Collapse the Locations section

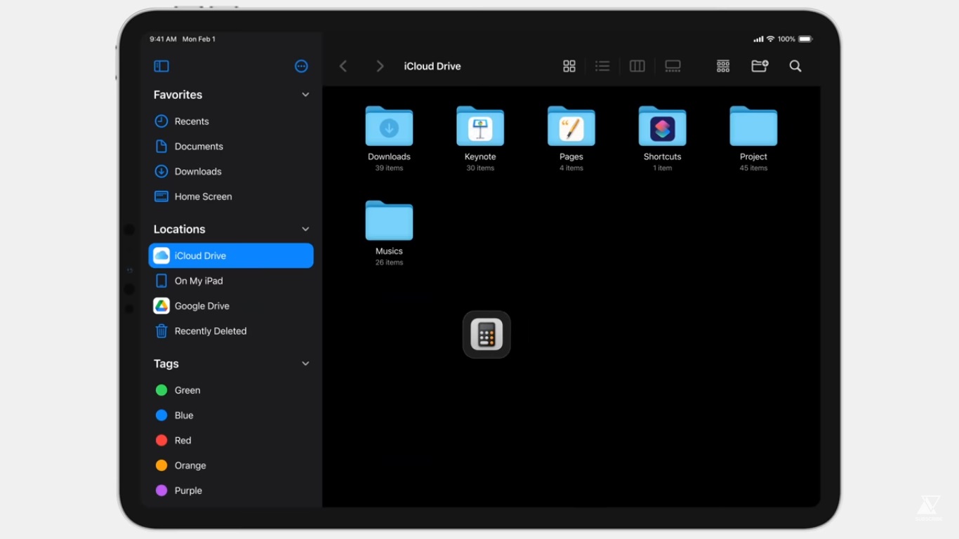[x=305, y=229]
